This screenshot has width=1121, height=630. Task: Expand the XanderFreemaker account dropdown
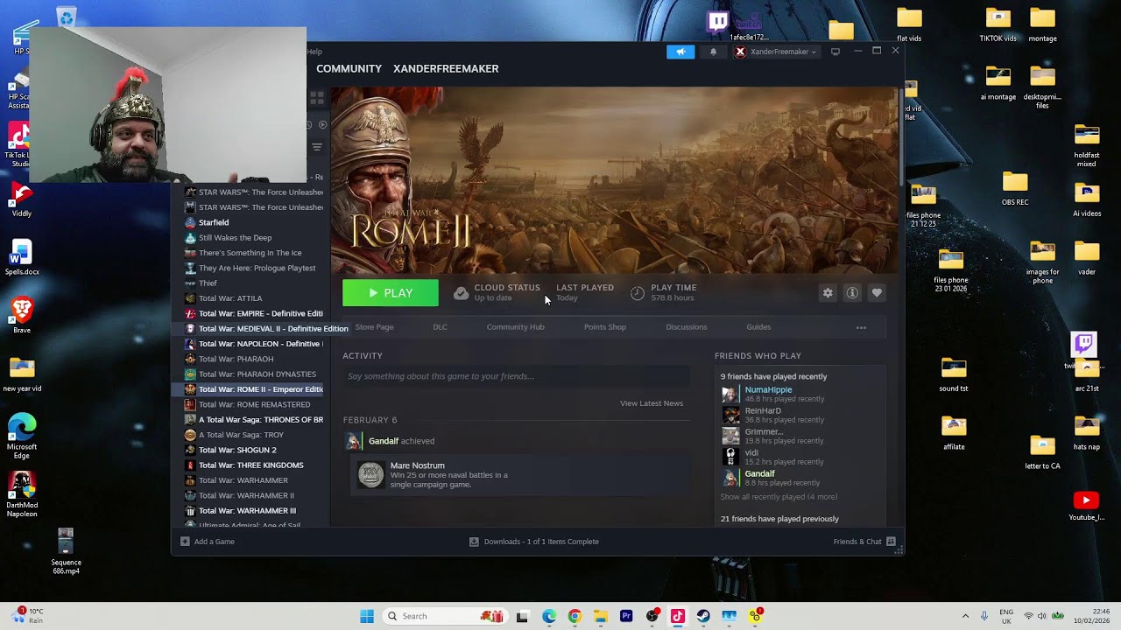[776, 52]
